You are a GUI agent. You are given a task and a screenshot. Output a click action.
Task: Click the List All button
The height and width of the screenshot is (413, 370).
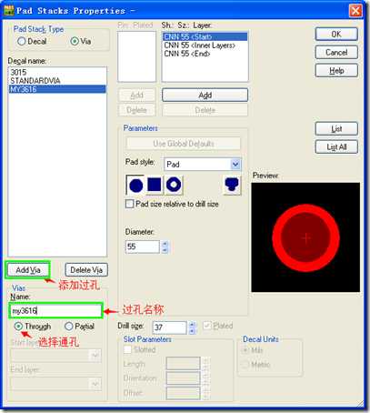click(336, 147)
